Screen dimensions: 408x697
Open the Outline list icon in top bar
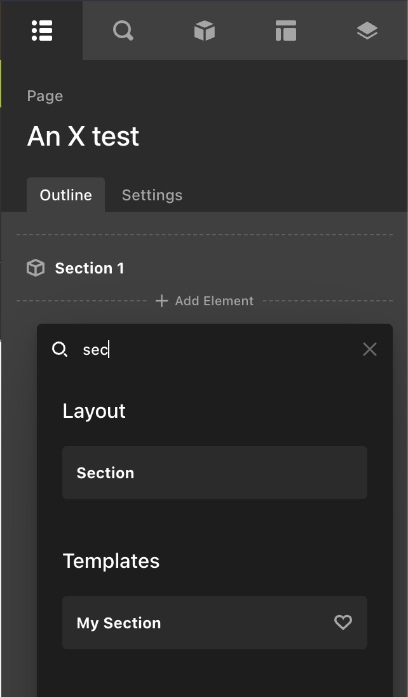[x=41, y=31]
